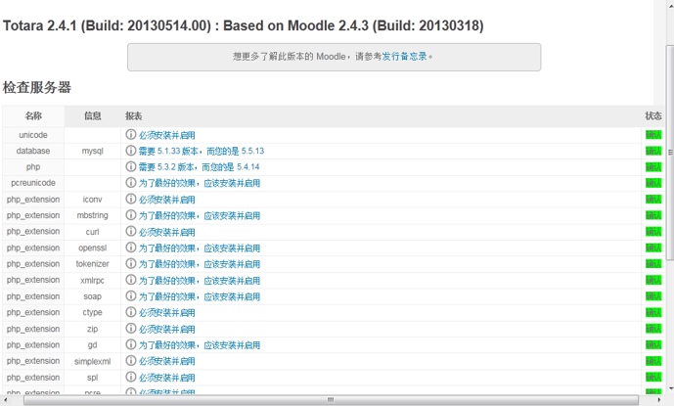Click the horizontal scrollbar thumb
Screen dimensions: 674x406
[331, 400]
